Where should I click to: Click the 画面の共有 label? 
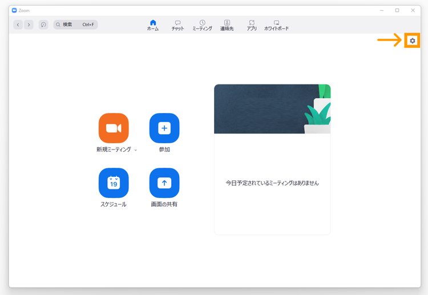tap(164, 204)
